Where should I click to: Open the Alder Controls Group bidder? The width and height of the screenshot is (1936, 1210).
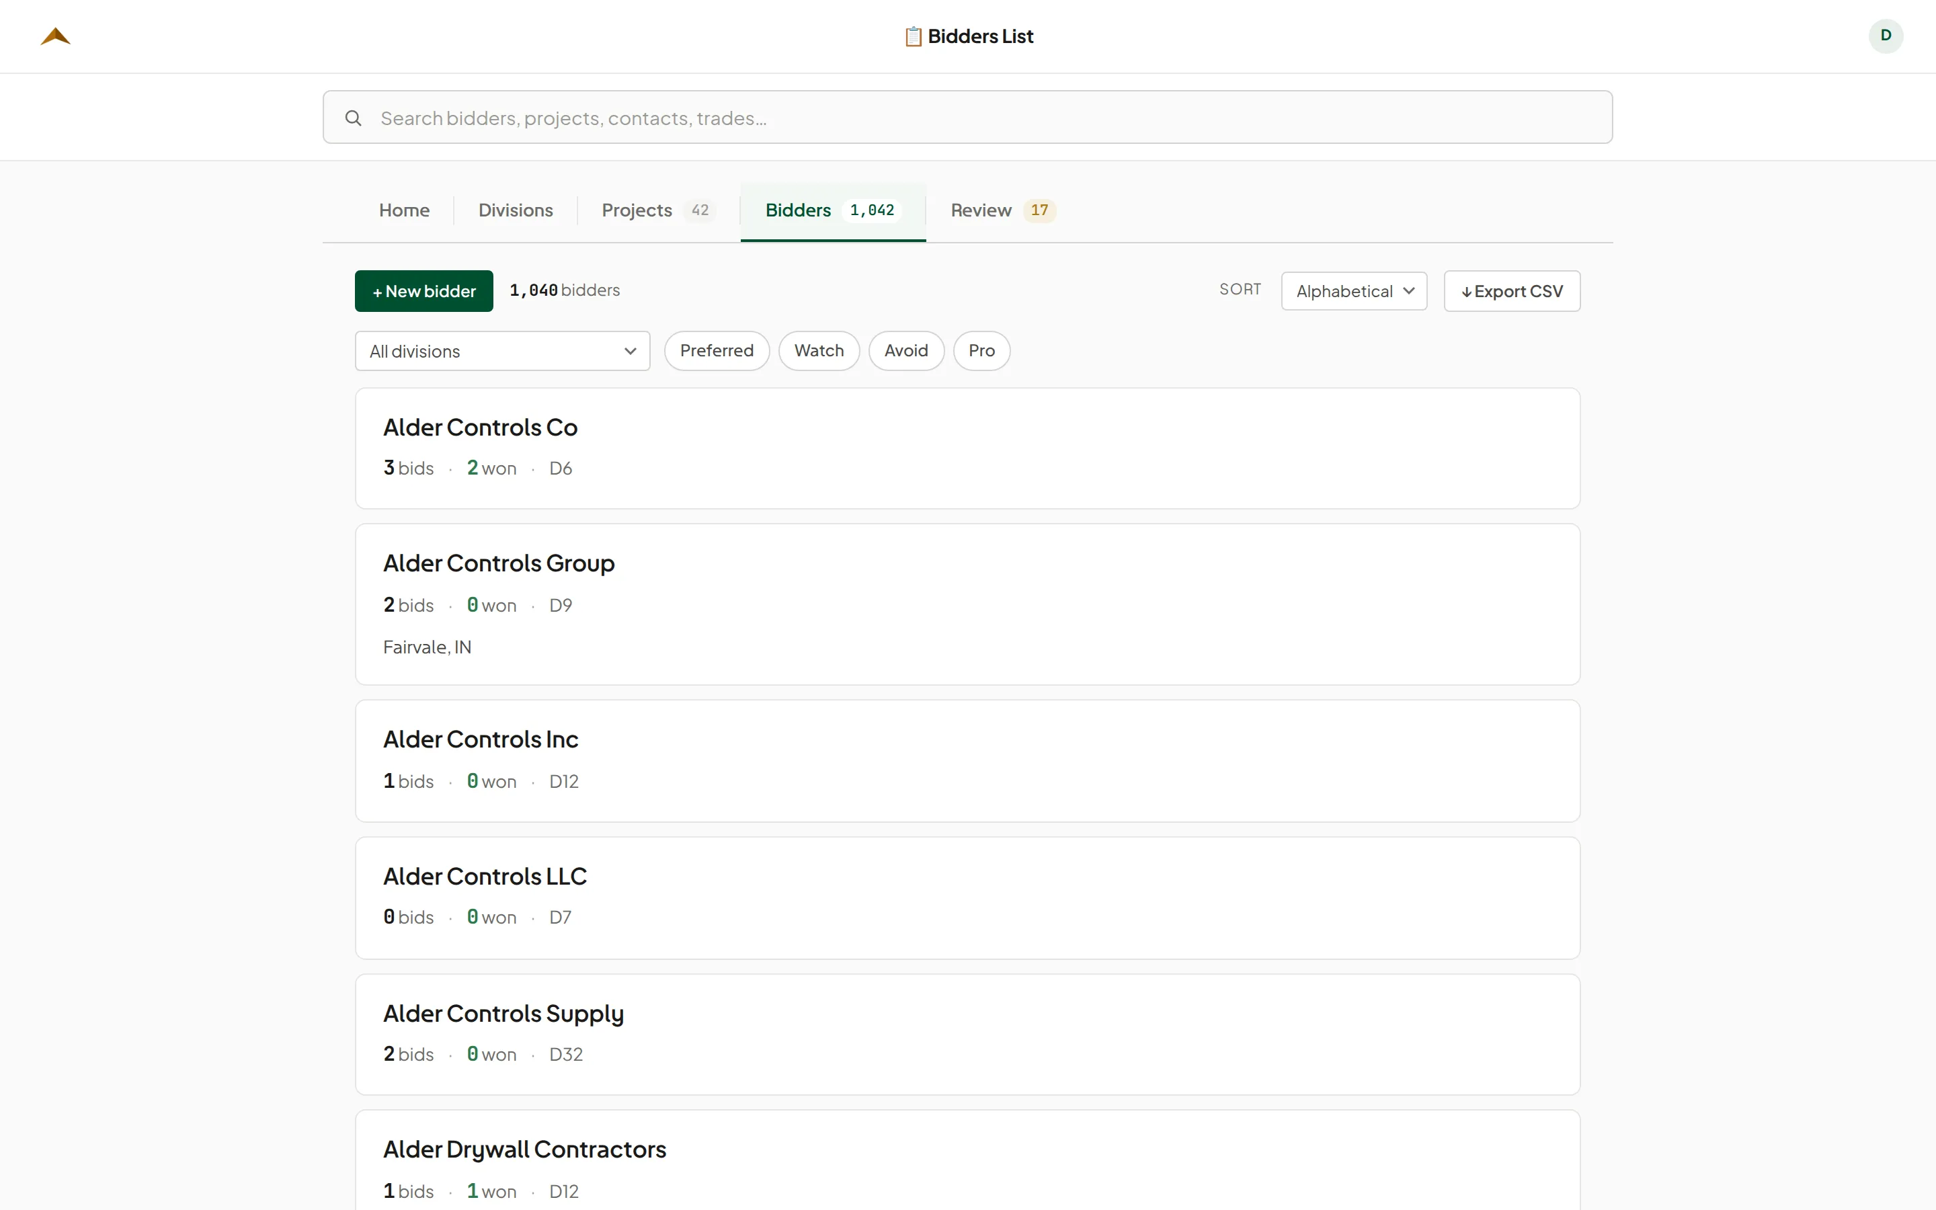point(967,604)
